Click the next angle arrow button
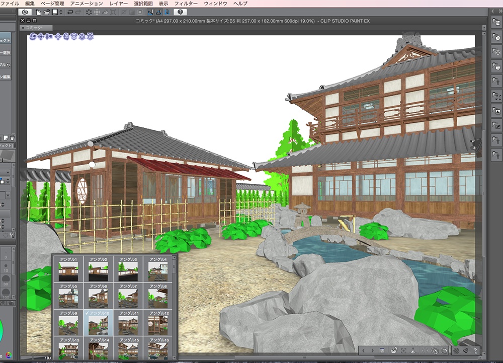 click(x=372, y=350)
